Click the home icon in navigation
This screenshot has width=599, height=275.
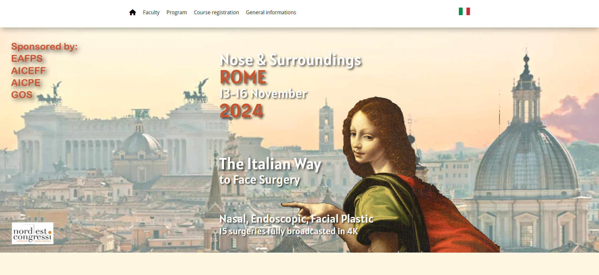pos(133,12)
